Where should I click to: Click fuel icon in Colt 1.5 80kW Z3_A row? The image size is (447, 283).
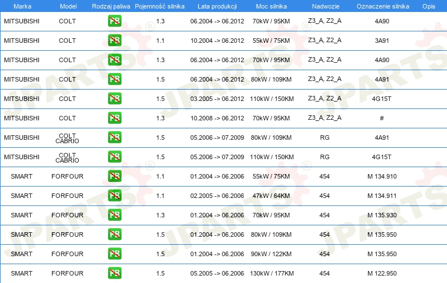(x=114, y=79)
